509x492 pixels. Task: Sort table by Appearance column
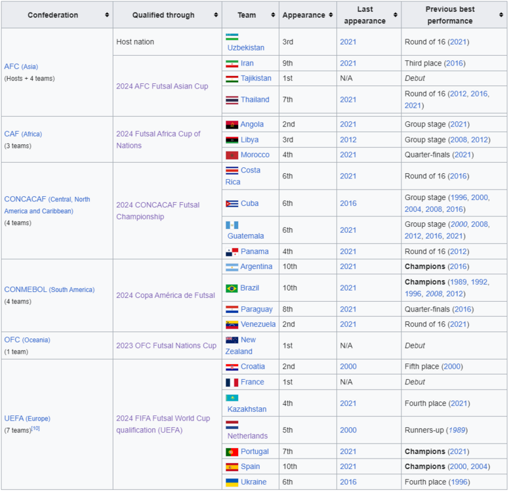coord(330,15)
